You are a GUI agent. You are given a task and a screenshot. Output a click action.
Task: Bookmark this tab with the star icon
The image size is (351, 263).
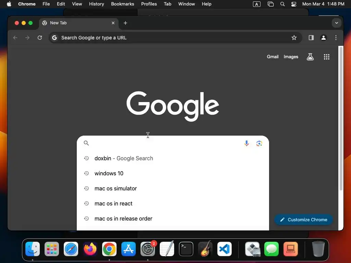294,38
